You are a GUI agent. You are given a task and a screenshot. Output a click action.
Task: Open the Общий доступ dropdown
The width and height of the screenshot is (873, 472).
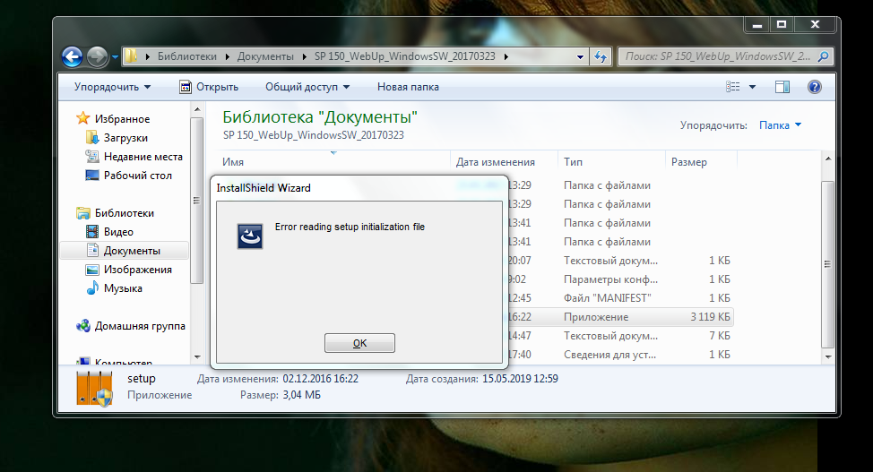click(307, 87)
